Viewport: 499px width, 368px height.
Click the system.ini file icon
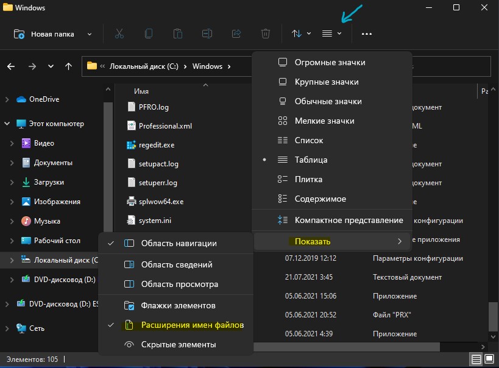(131, 221)
